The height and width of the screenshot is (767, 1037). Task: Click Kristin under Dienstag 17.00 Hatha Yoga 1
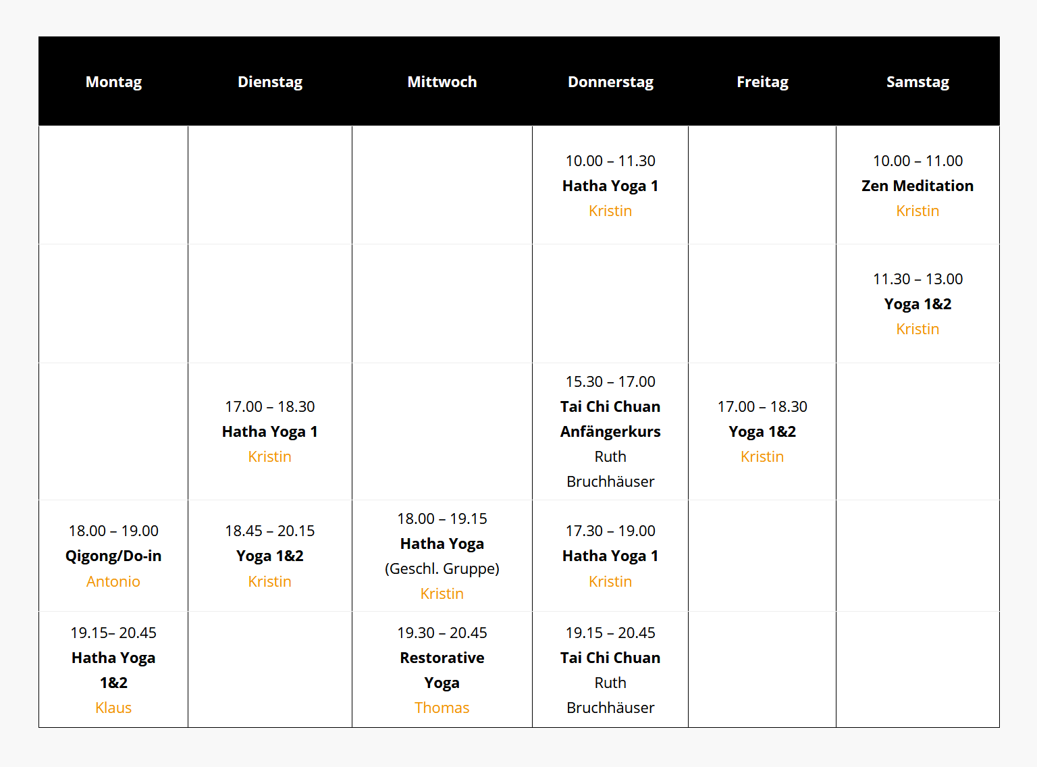click(269, 456)
